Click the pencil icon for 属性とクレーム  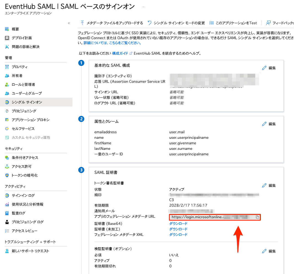tap(264, 124)
